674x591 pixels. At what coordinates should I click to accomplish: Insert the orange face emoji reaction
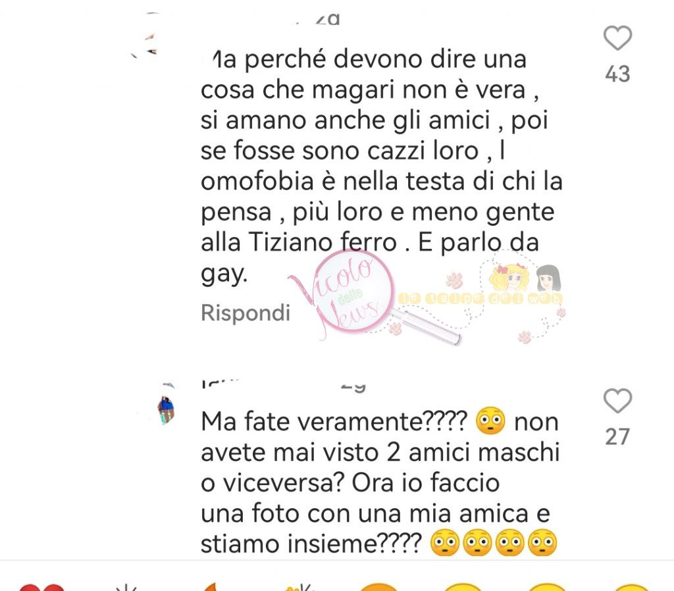coord(378,587)
